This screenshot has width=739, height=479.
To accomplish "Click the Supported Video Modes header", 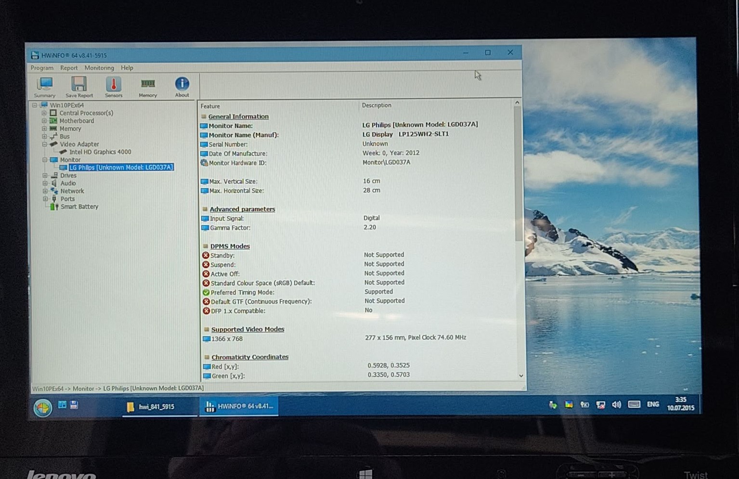I will tap(248, 329).
